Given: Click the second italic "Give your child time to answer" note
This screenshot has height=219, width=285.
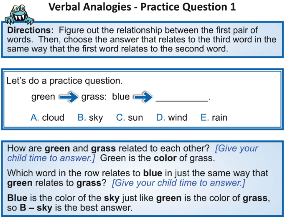Looking at the screenshot, I should [x=179, y=183].
